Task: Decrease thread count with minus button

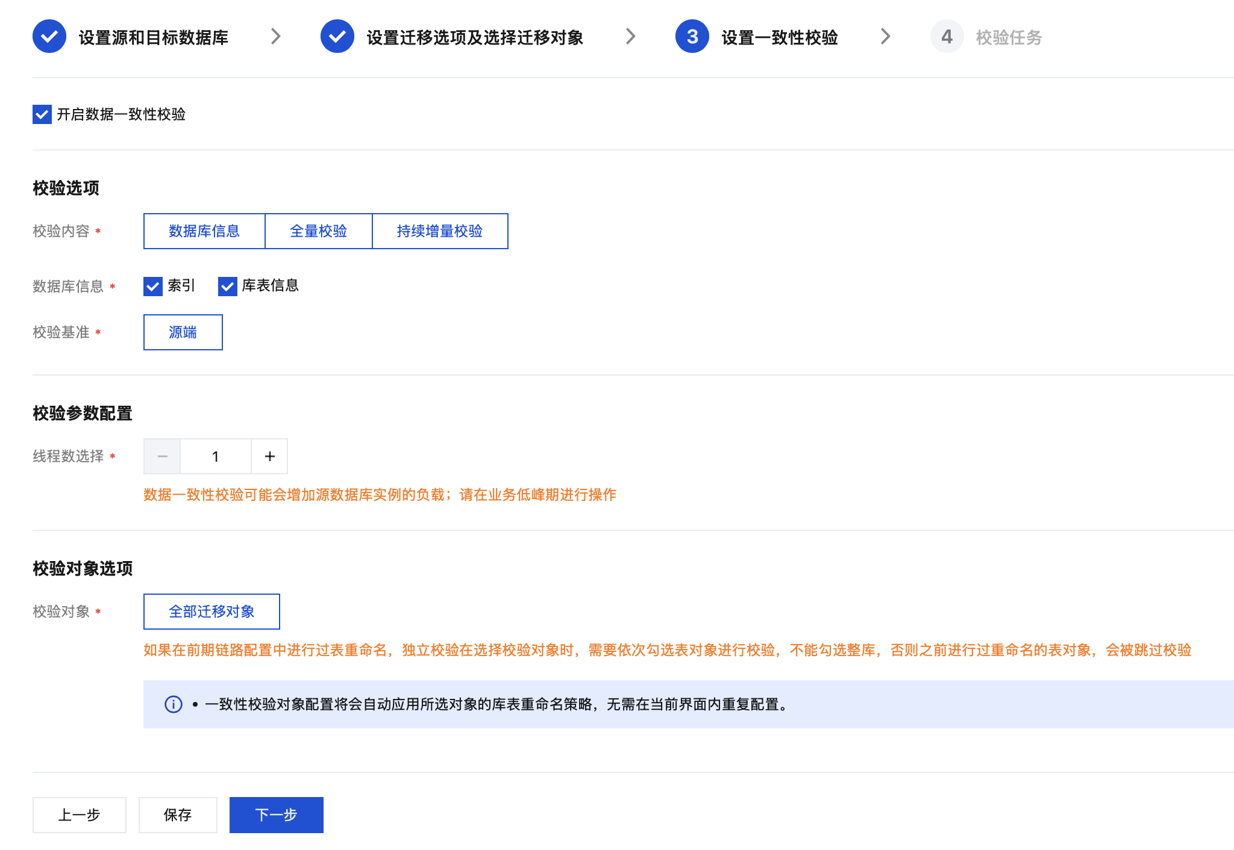Action: [162, 457]
